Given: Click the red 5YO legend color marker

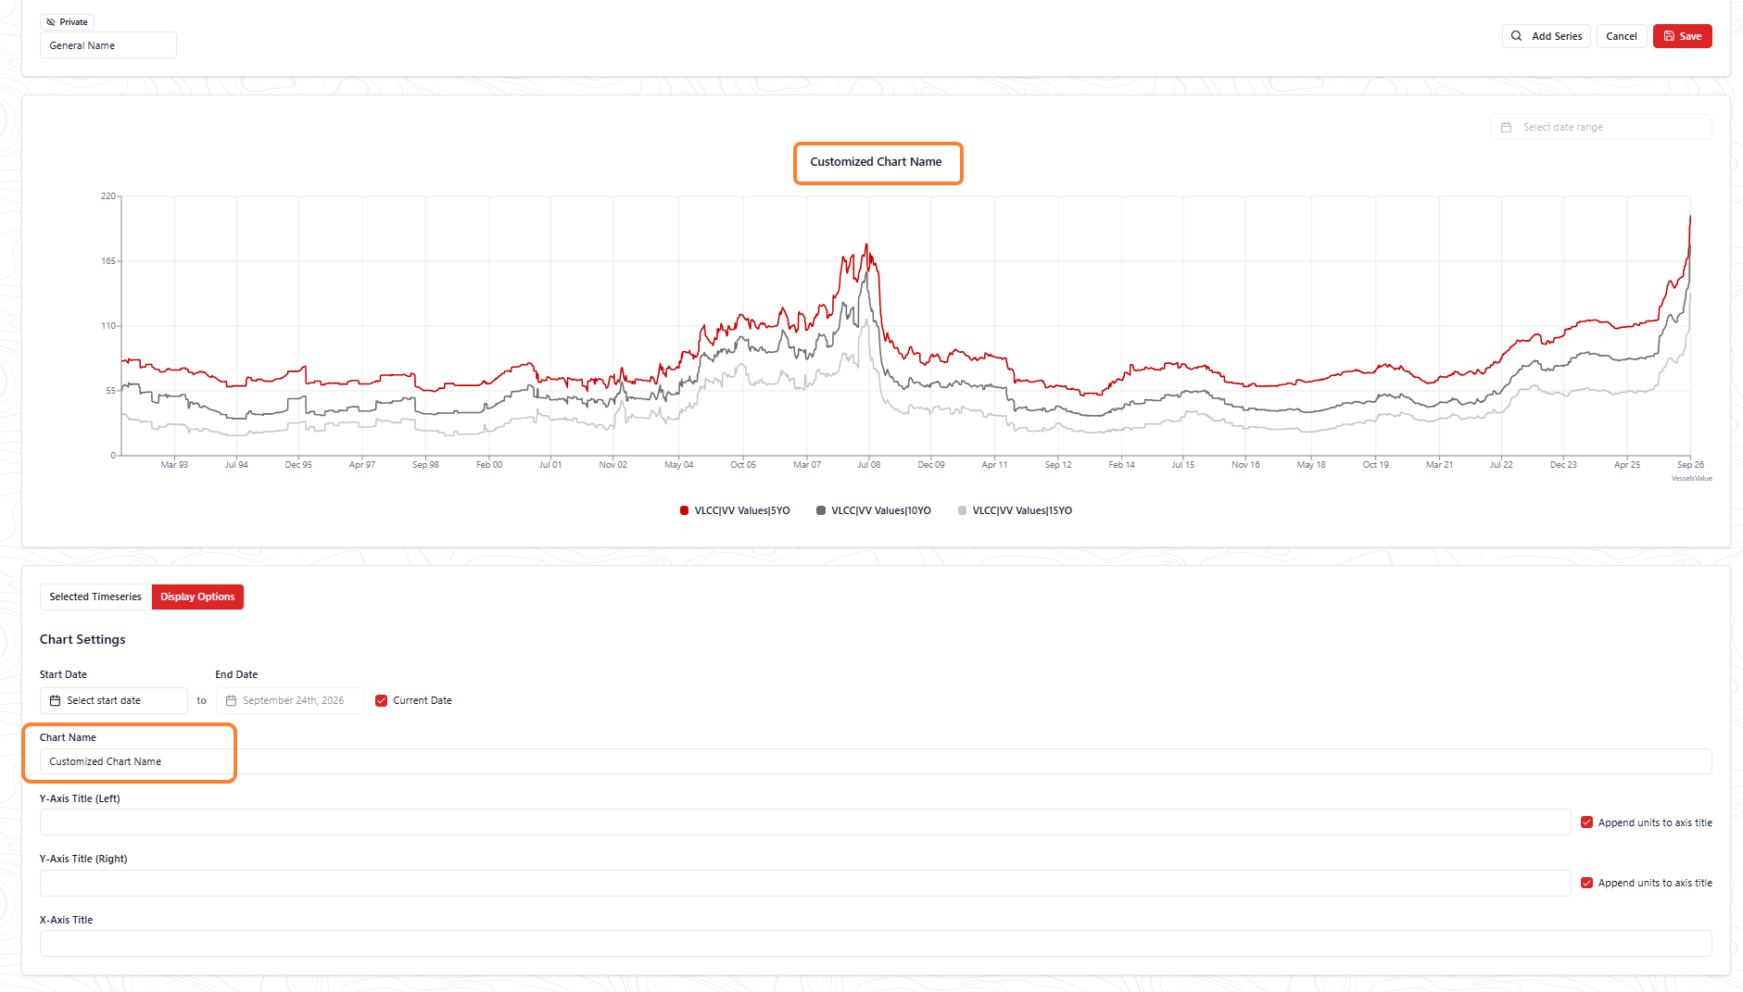Looking at the screenshot, I should click(x=685, y=510).
